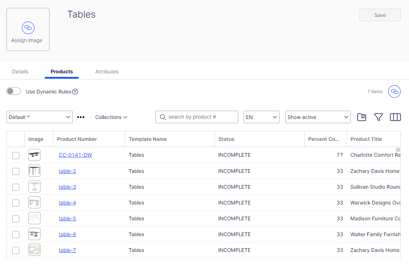Select the checkbox for table-4 row

(x=16, y=203)
